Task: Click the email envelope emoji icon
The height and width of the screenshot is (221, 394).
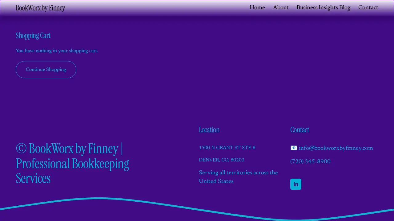Action: click(294, 148)
